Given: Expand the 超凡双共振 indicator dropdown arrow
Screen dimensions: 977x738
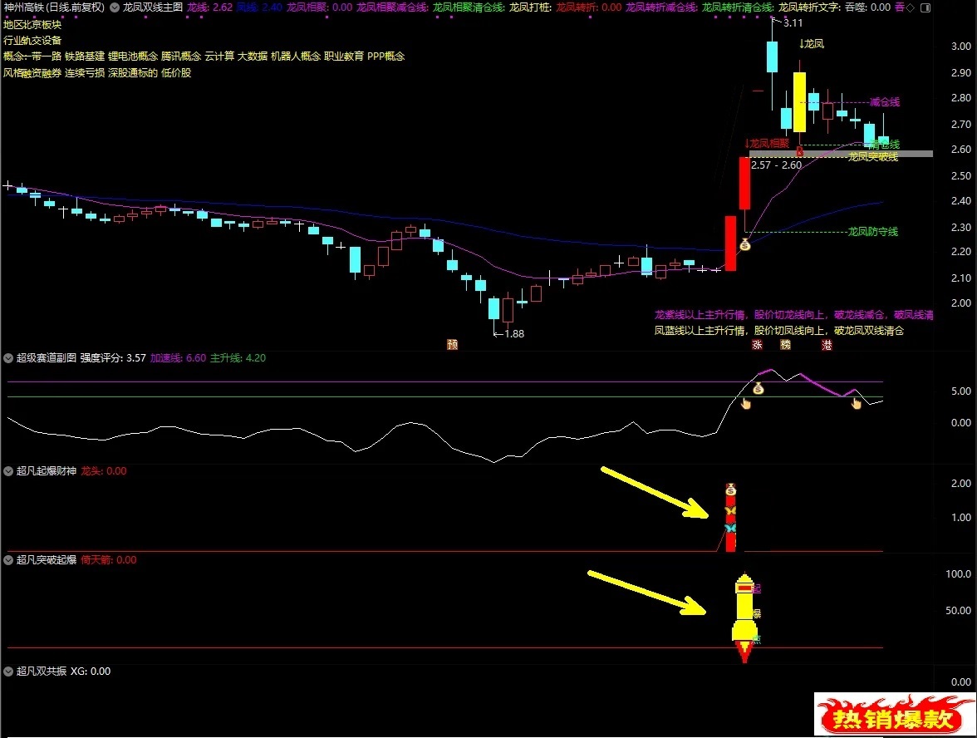Looking at the screenshot, I should [8, 672].
